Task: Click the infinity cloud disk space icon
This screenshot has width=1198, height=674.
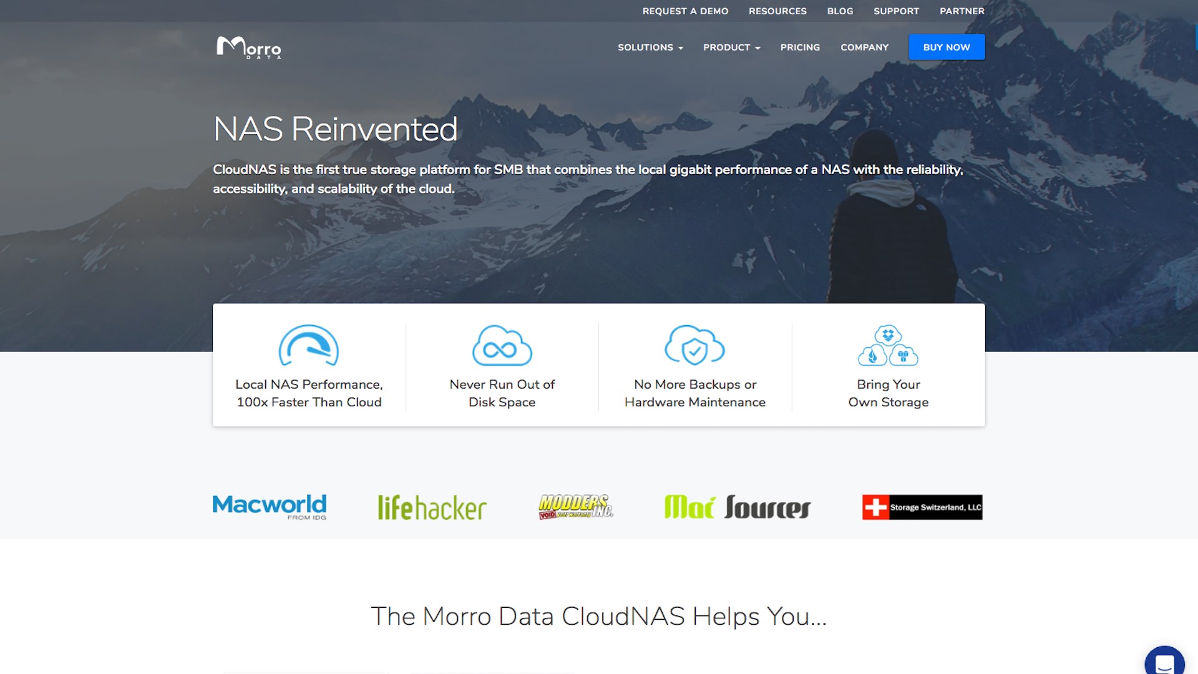Action: [x=502, y=345]
